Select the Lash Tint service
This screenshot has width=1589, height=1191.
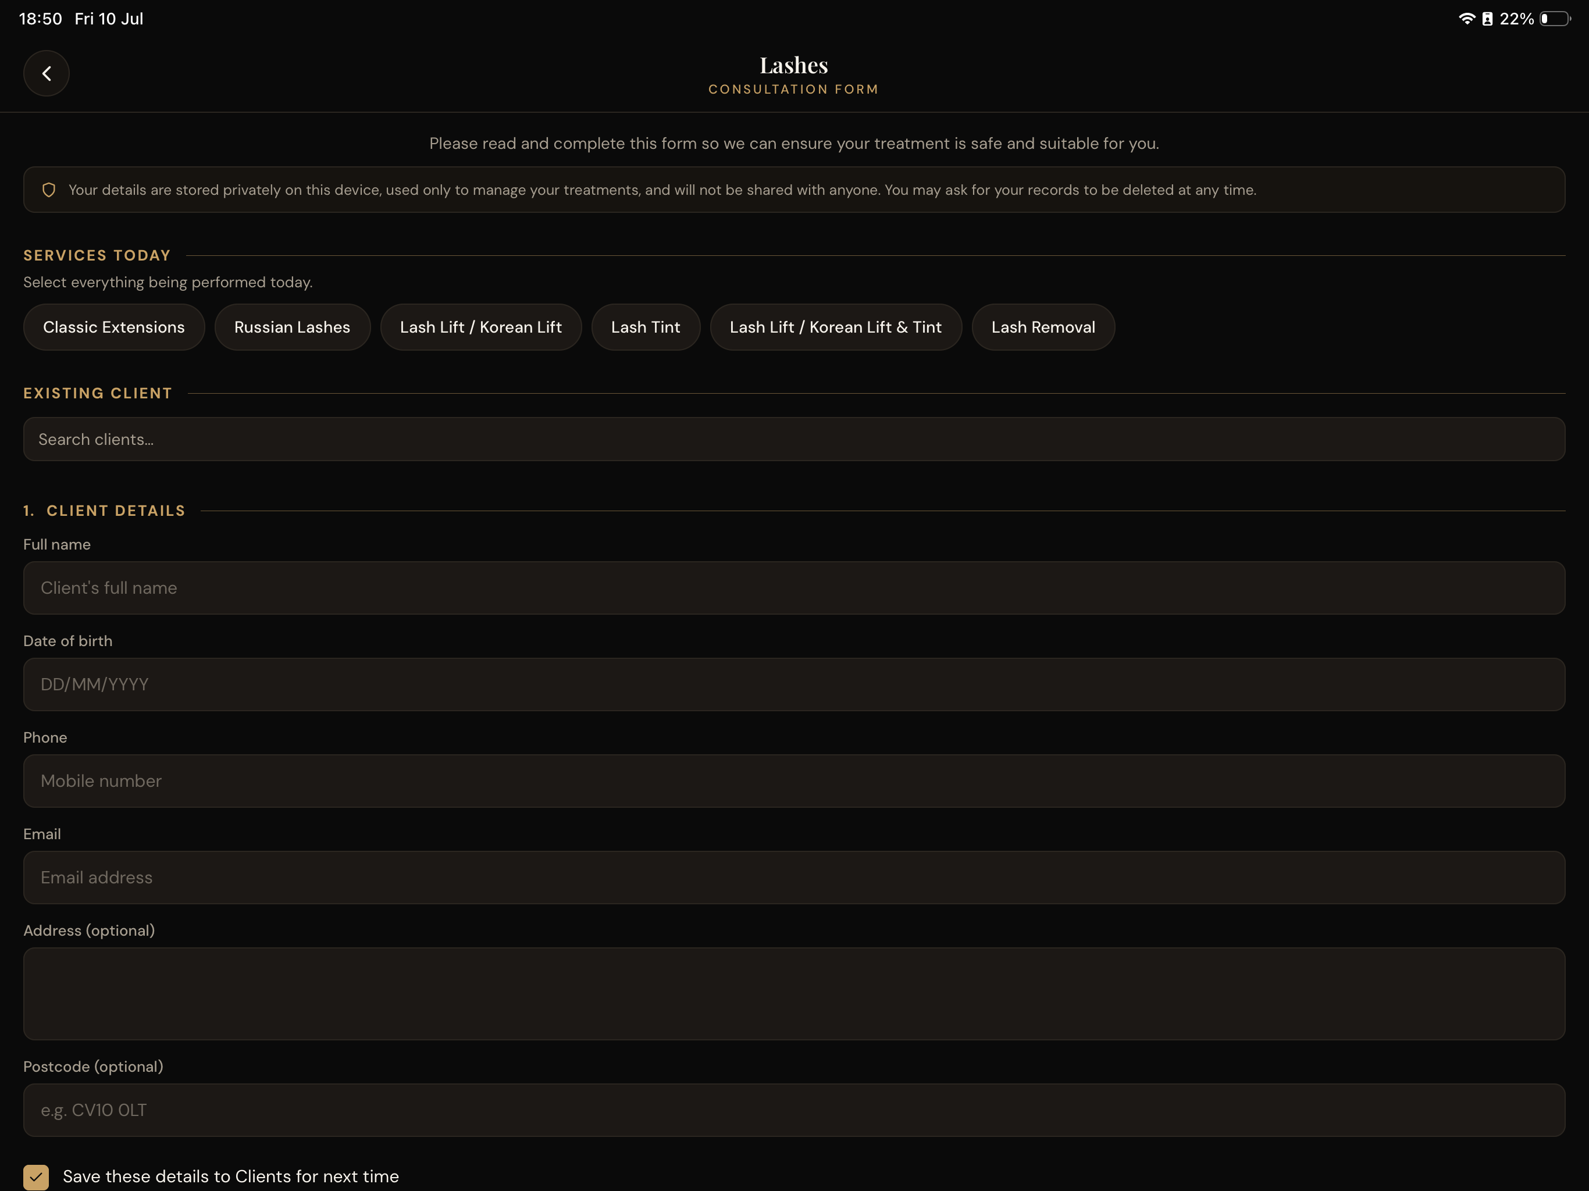tap(645, 327)
